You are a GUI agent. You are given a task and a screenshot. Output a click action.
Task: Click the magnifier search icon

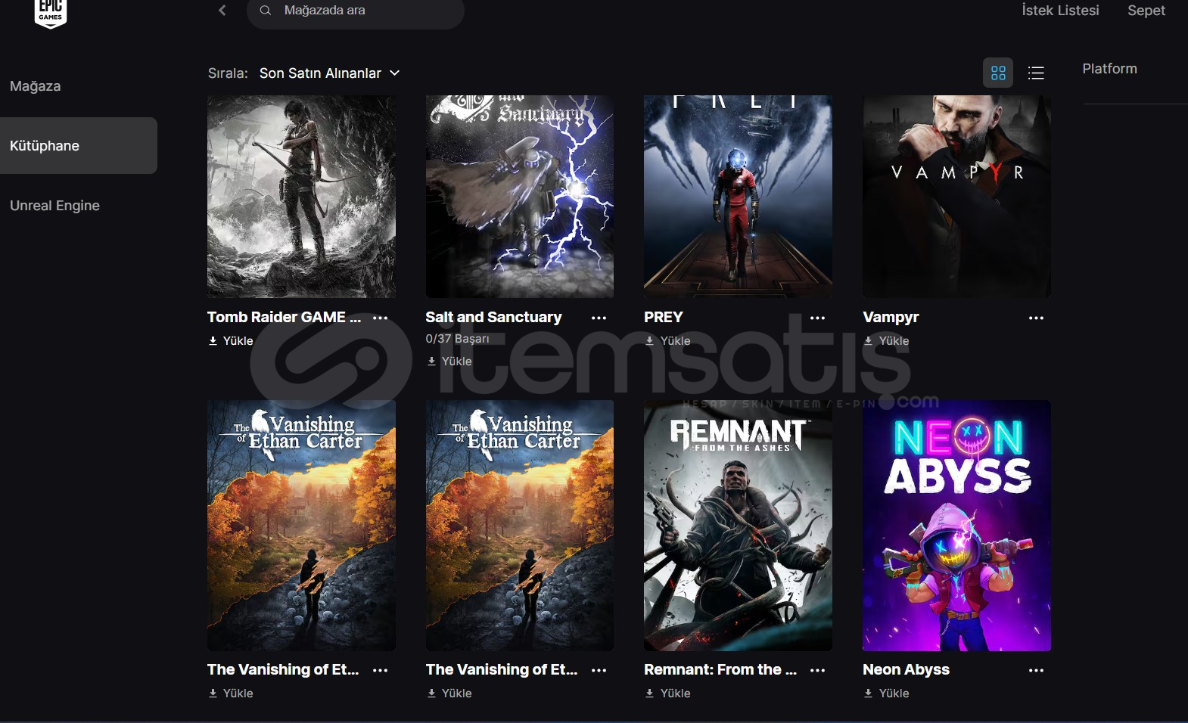(x=266, y=10)
